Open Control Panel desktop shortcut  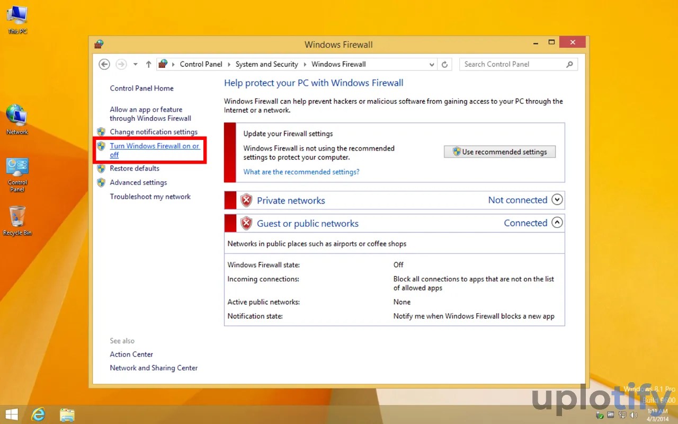coord(17,175)
